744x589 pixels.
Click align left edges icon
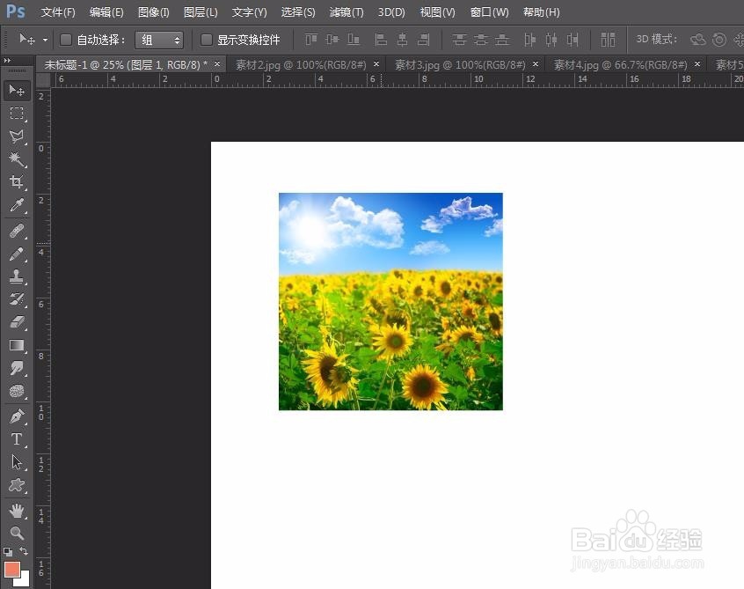pos(381,40)
